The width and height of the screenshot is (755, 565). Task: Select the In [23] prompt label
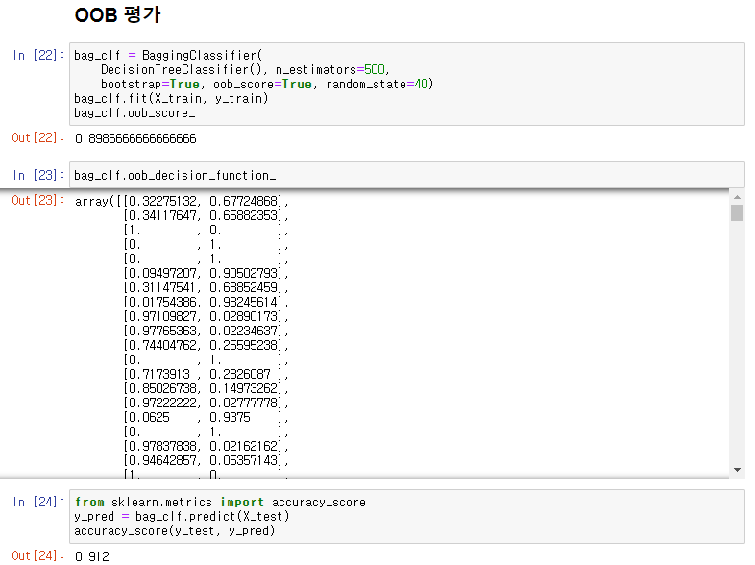38,175
